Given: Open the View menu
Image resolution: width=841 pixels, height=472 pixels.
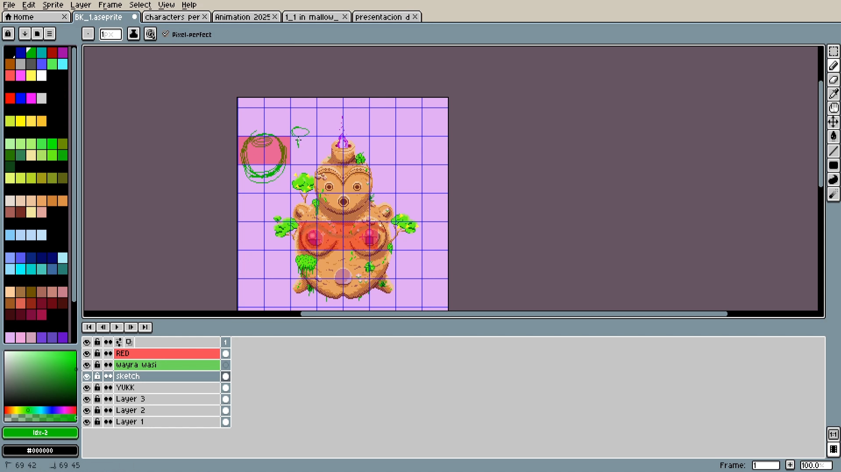Looking at the screenshot, I should pos(166,5).
